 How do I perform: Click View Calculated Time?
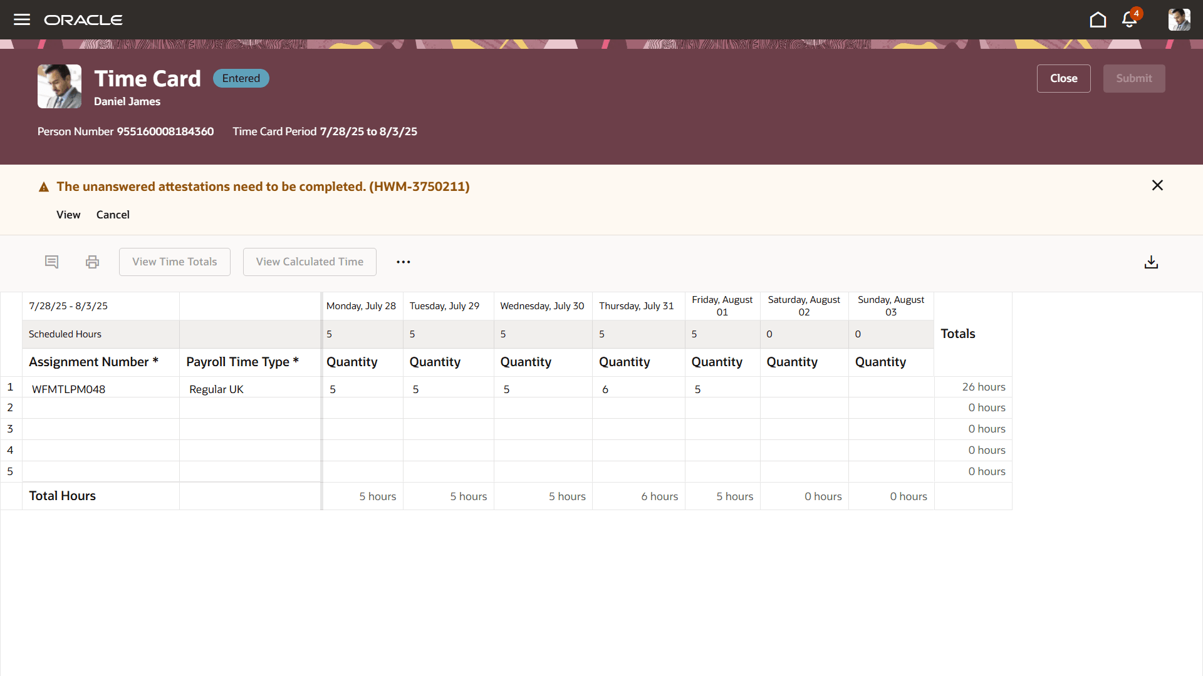tap(309, 262)
